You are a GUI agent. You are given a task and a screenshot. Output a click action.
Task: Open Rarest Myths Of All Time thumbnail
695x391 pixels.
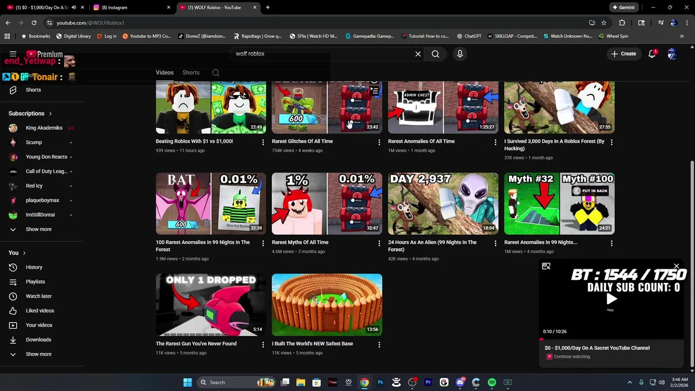pyautogui.click(x=327, y=204)
